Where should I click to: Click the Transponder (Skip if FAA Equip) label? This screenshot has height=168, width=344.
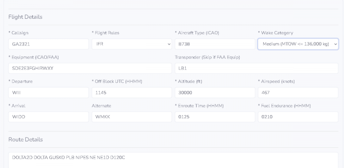click(207, 57)
